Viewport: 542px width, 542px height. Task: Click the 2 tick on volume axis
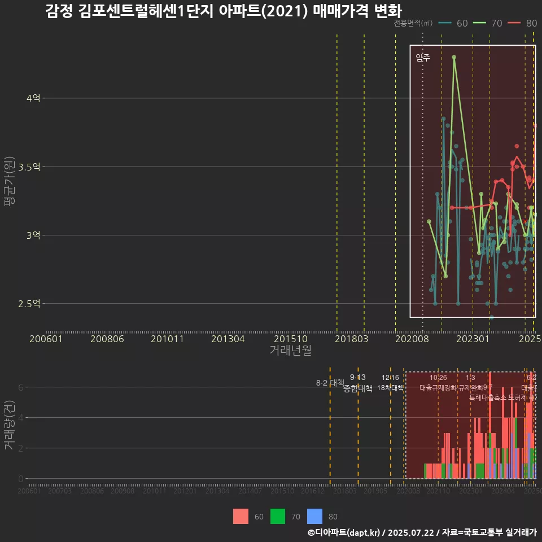pyautogui.click(x=21, y=448)
